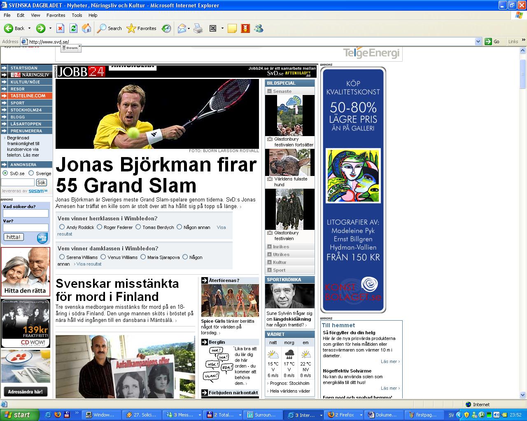Open the Search pane
The width and height of the screenshot is (527, 421).
point(110,28)
